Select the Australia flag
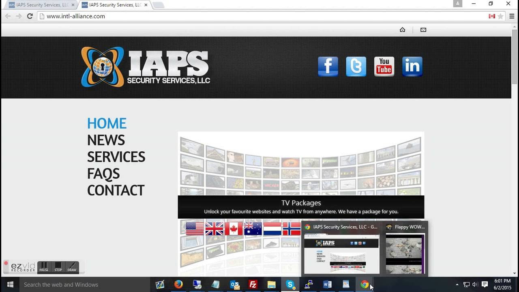Screen dimensions: 519x292 tap(253, 229)
